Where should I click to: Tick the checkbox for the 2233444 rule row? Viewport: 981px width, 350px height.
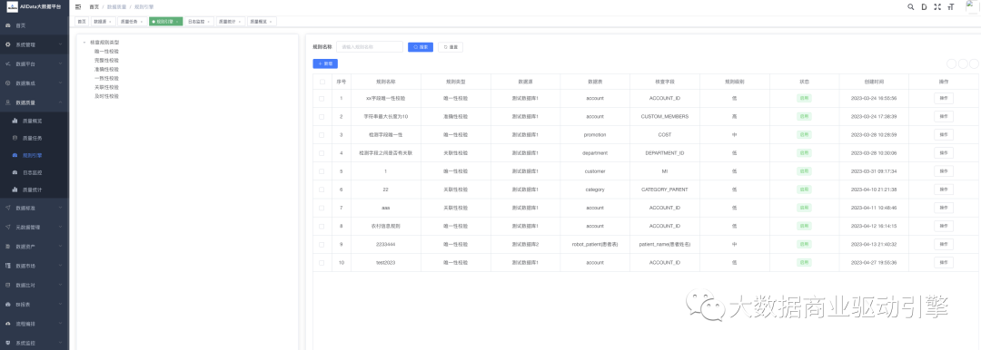click(x=322, y=245)
